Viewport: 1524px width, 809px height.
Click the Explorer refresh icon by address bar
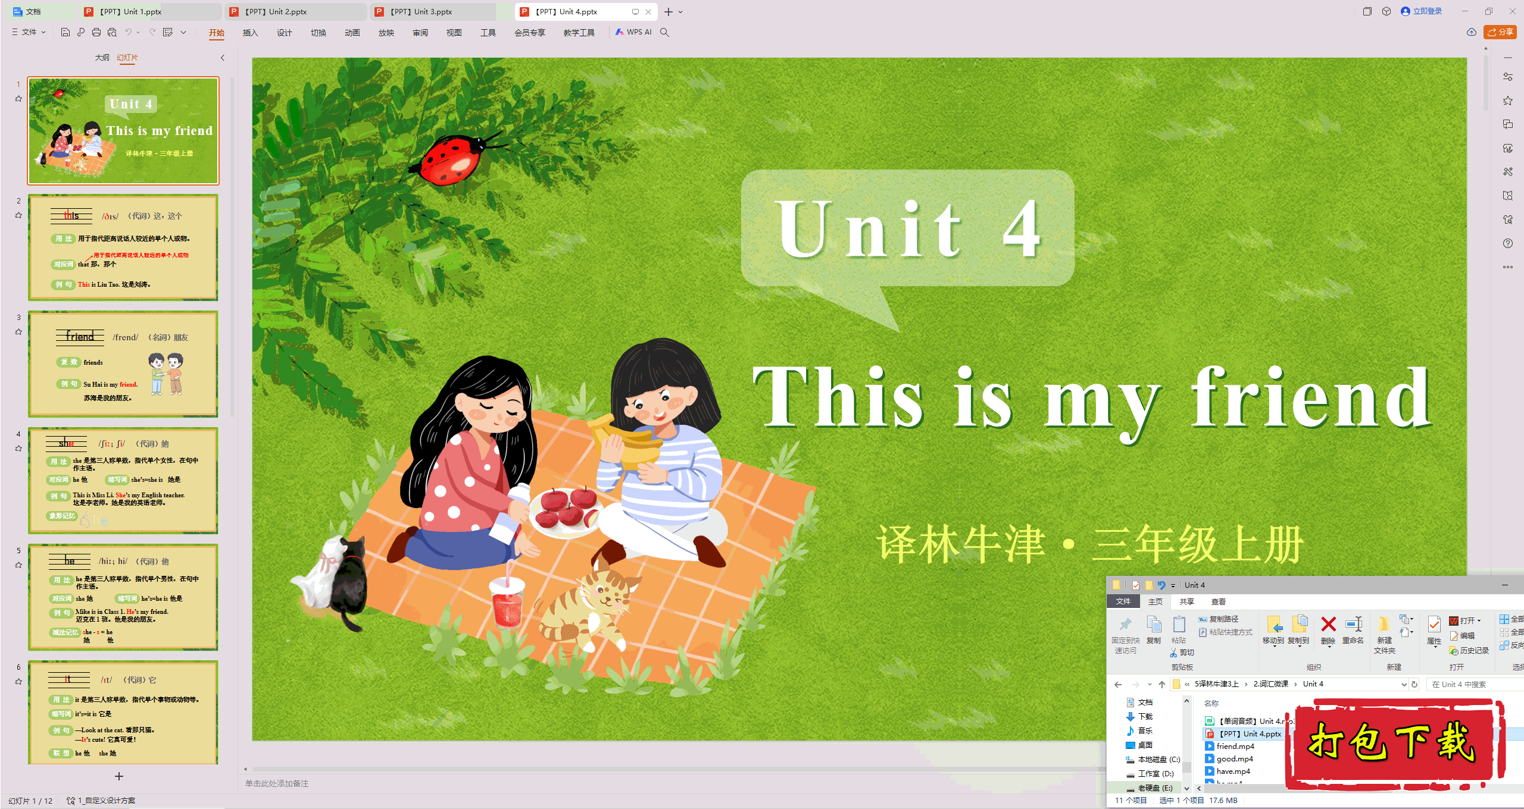click(x=1414, y=684)
